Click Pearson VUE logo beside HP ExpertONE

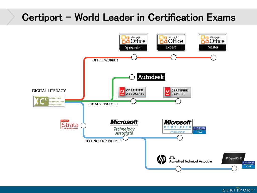(248, 165)
